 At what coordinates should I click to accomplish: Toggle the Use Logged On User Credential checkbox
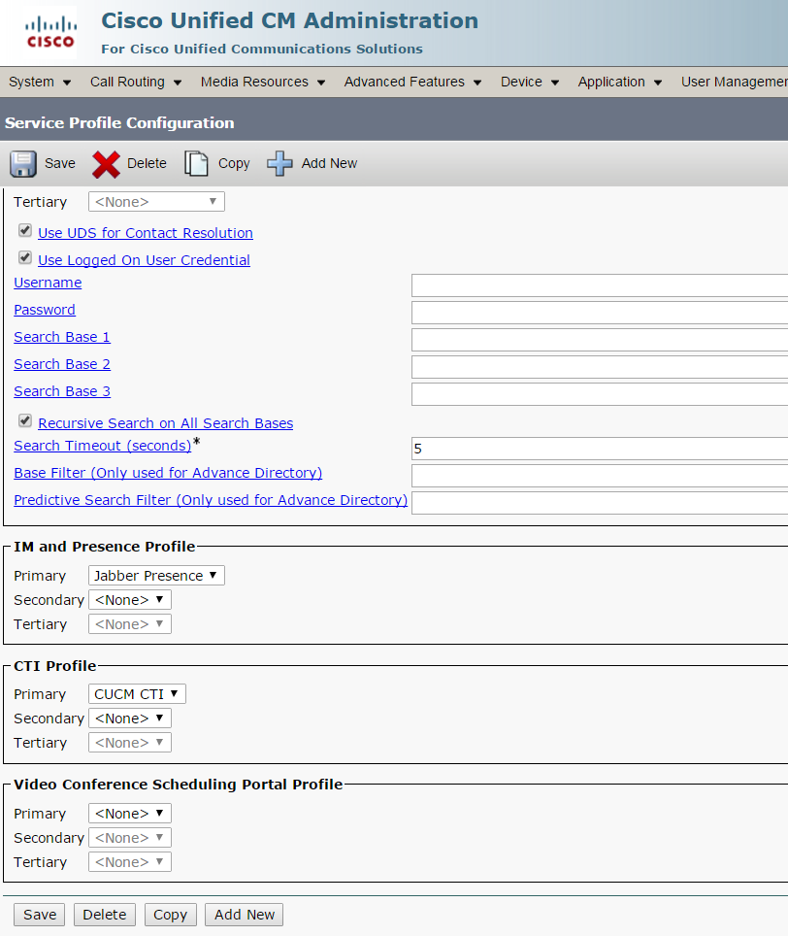(25, 258)
